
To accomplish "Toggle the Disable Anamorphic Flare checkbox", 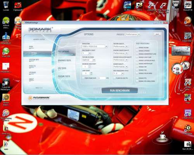I will coord(137,54).
